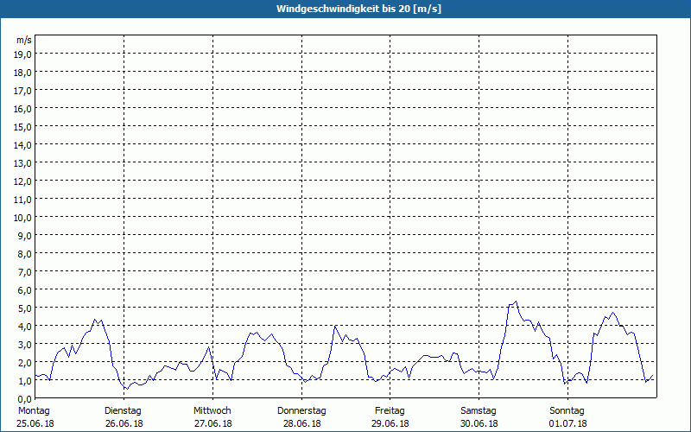Select the 15,0 y-axis label

coord(22,127)
